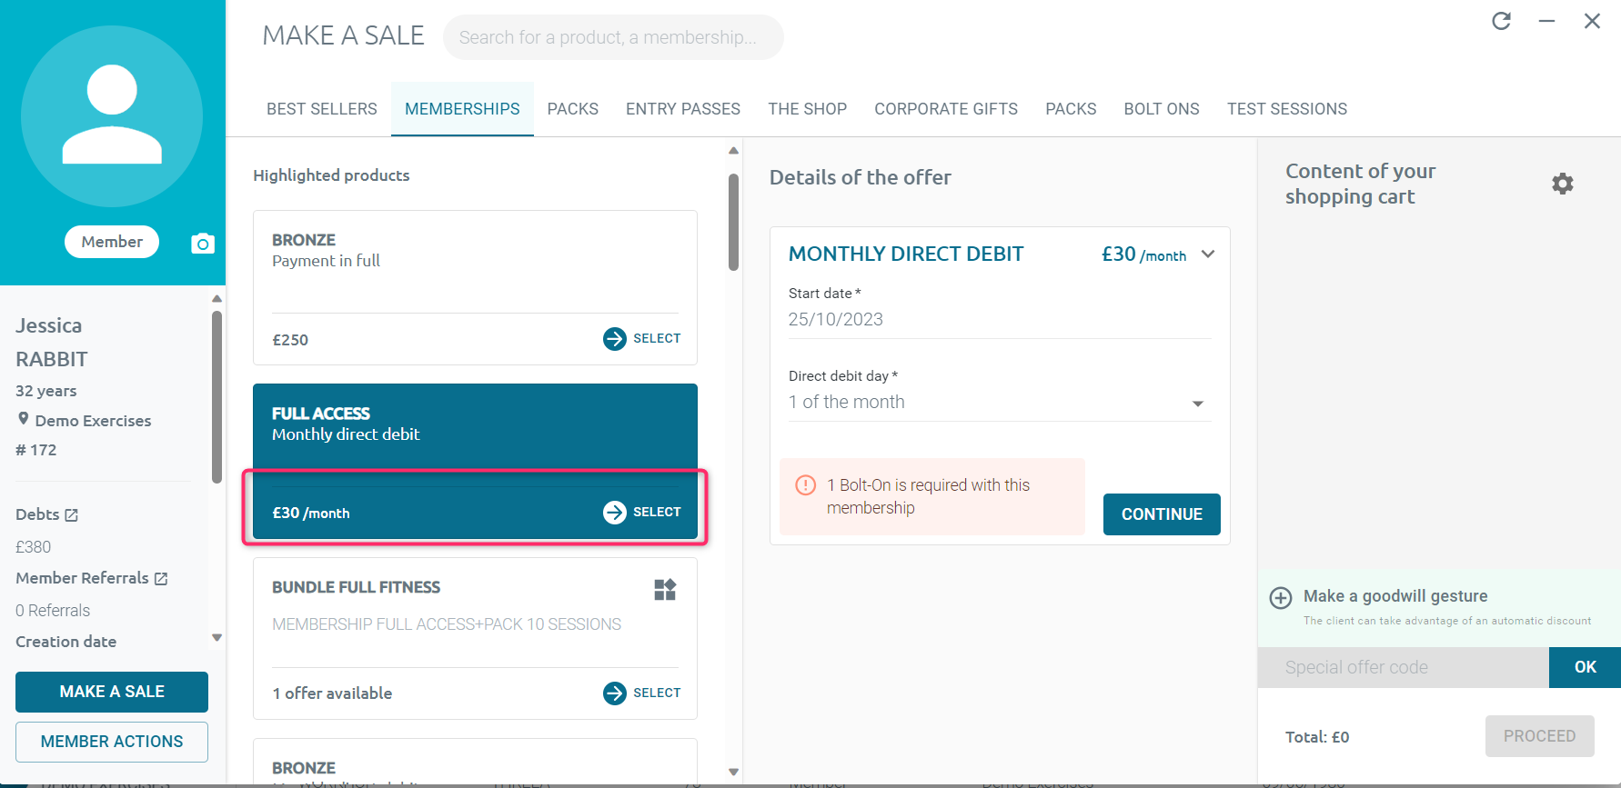
Task: Click the refresh icon in the top bar
Action: click(1501, 21)
